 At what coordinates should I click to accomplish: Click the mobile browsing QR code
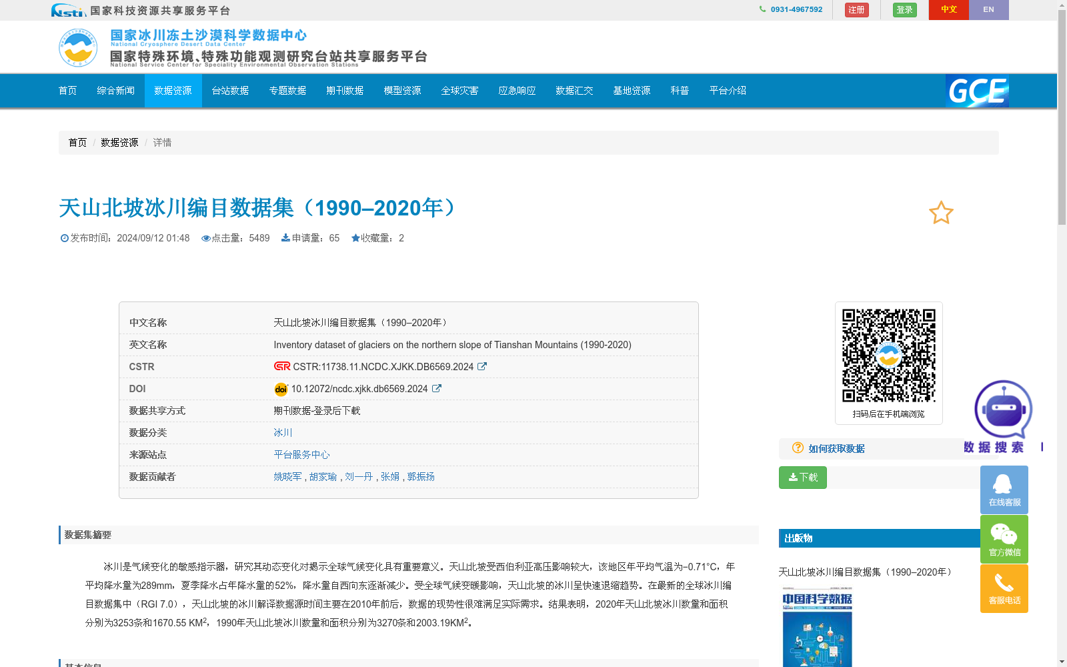pos(889,356)
